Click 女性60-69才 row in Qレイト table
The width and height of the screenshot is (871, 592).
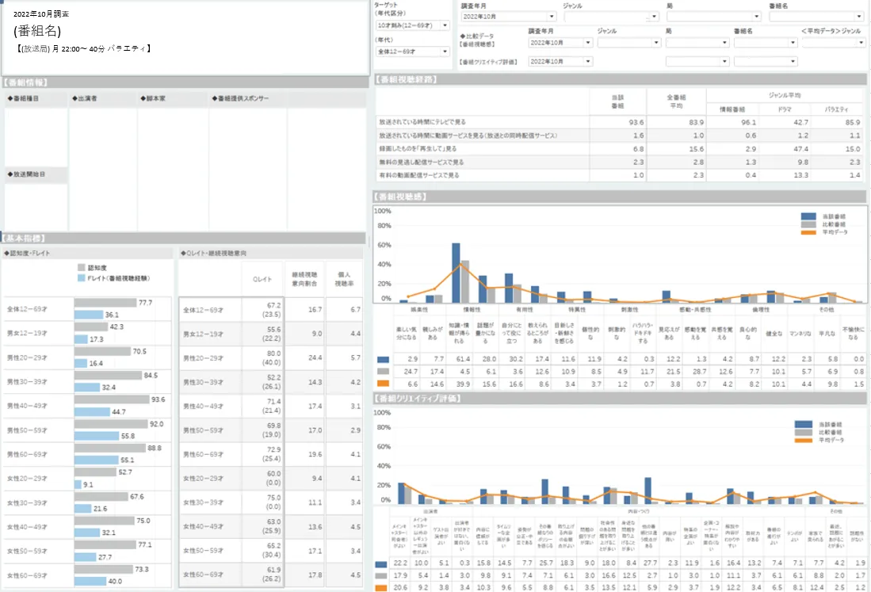point(270,575)
